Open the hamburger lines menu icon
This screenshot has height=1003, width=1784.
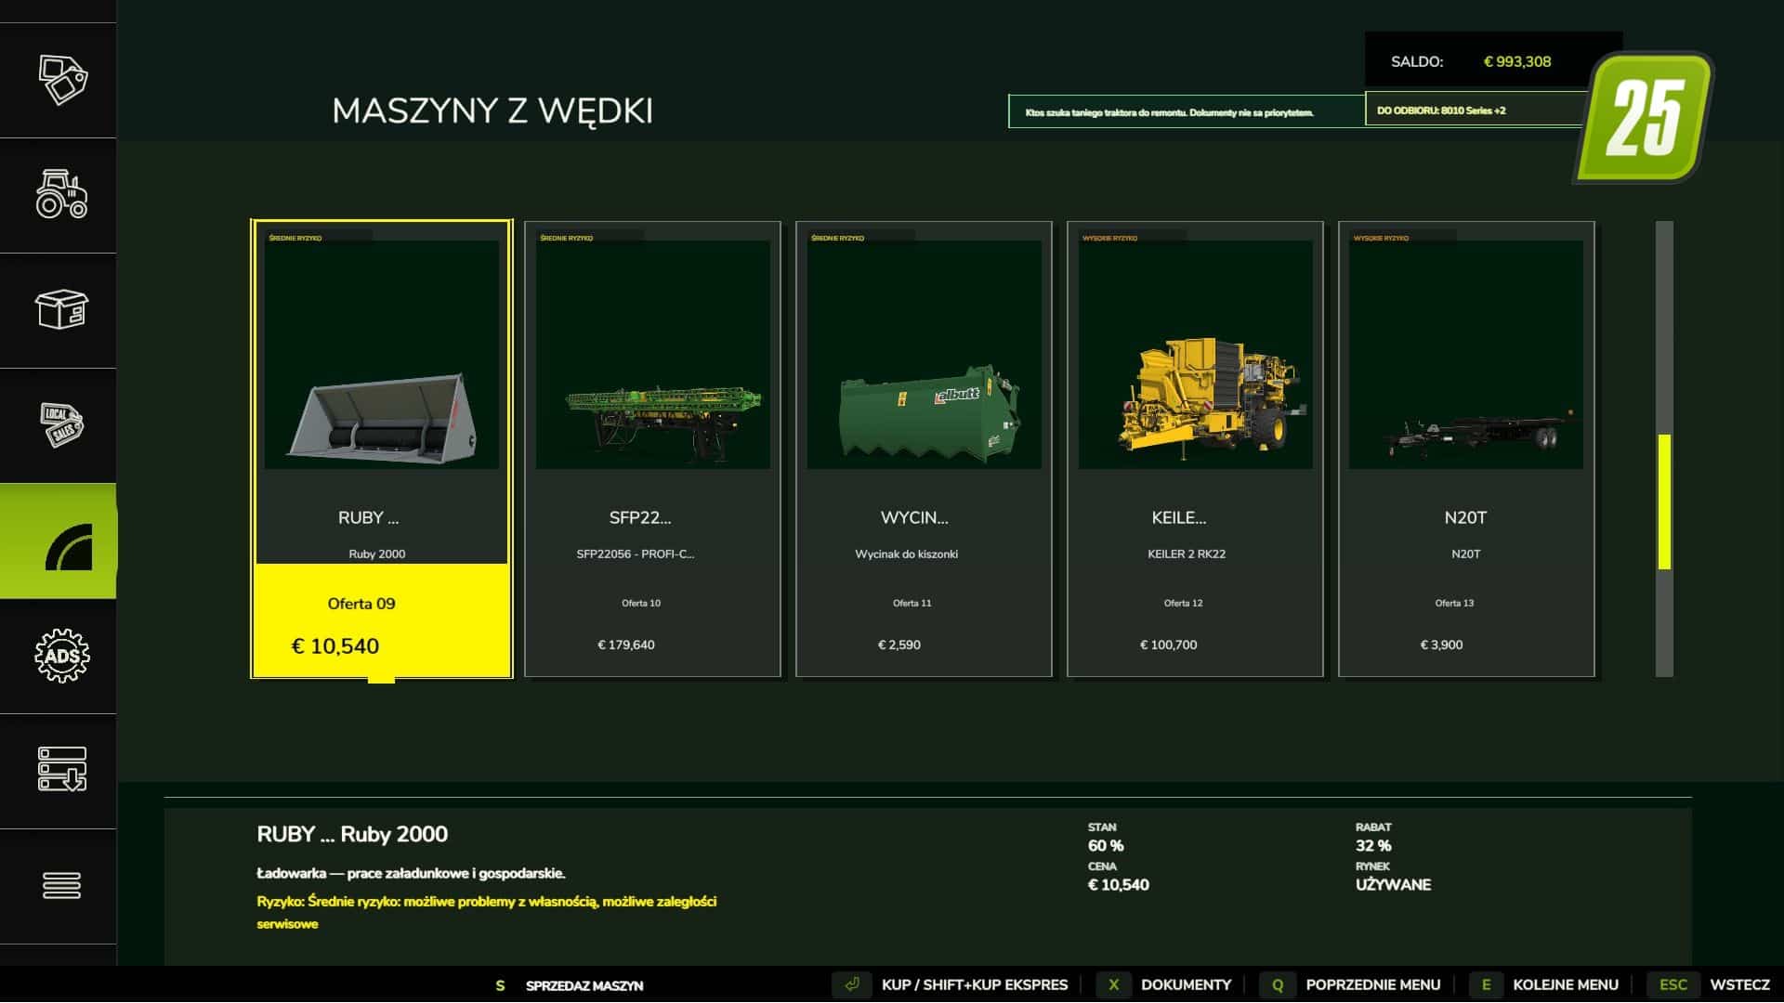click(x=61, y=885)
